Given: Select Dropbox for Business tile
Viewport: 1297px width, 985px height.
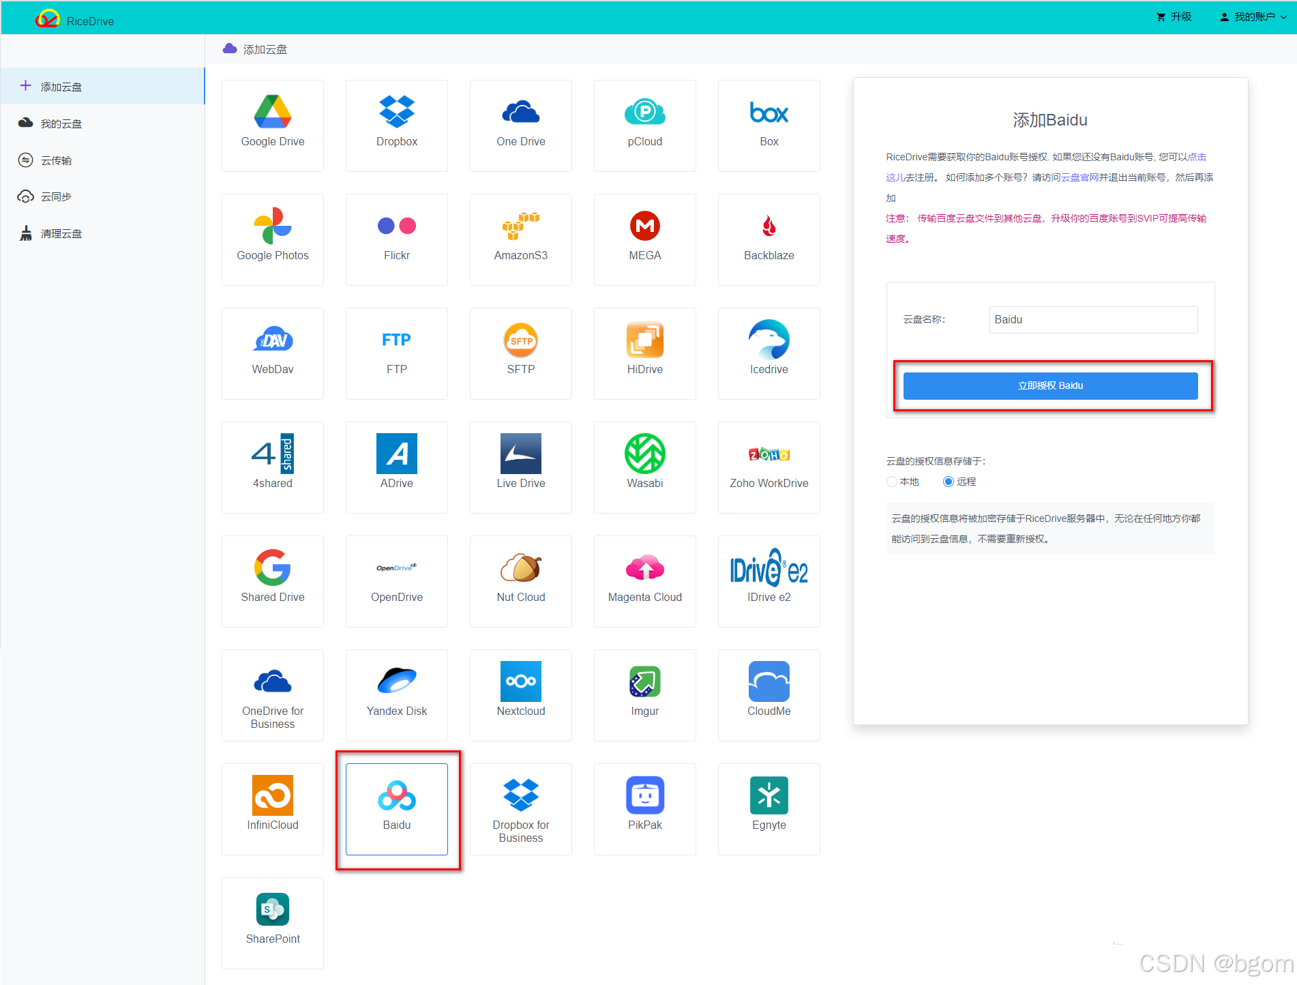Looking at the screenshot, I should click(521, 809).
